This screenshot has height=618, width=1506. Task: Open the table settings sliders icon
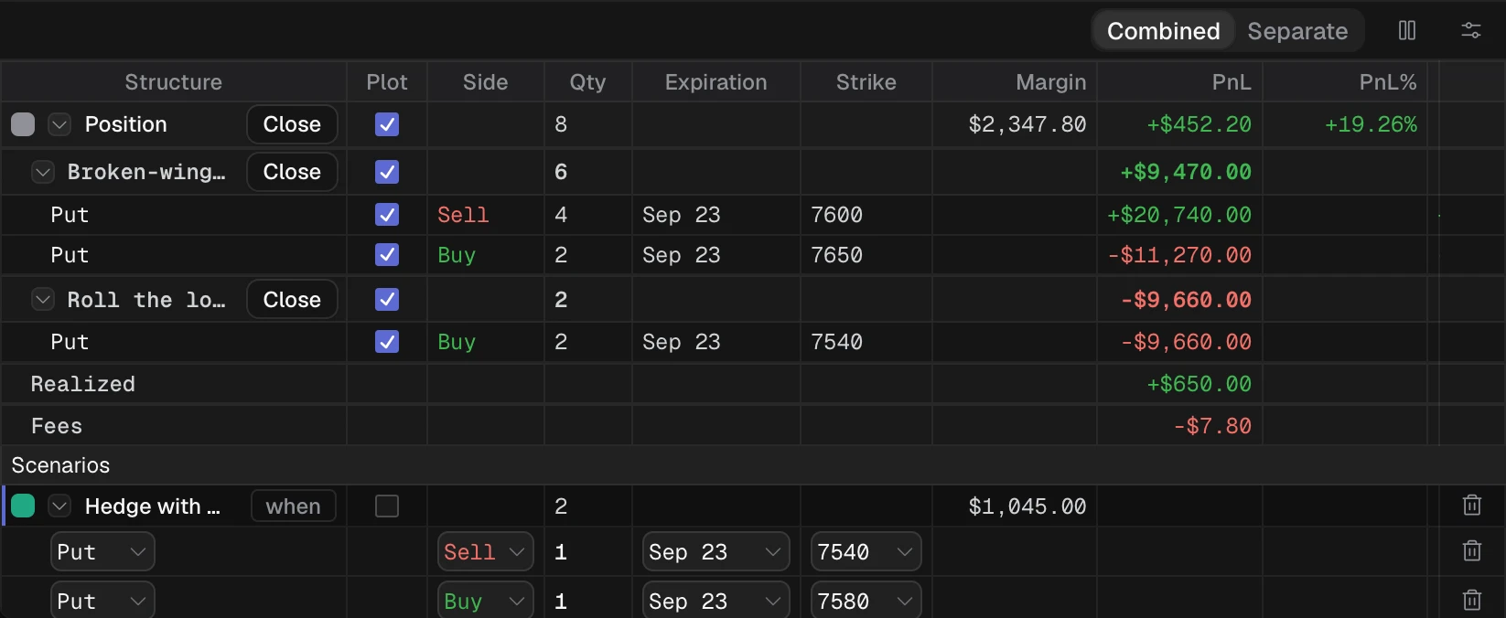[1471, 31]
